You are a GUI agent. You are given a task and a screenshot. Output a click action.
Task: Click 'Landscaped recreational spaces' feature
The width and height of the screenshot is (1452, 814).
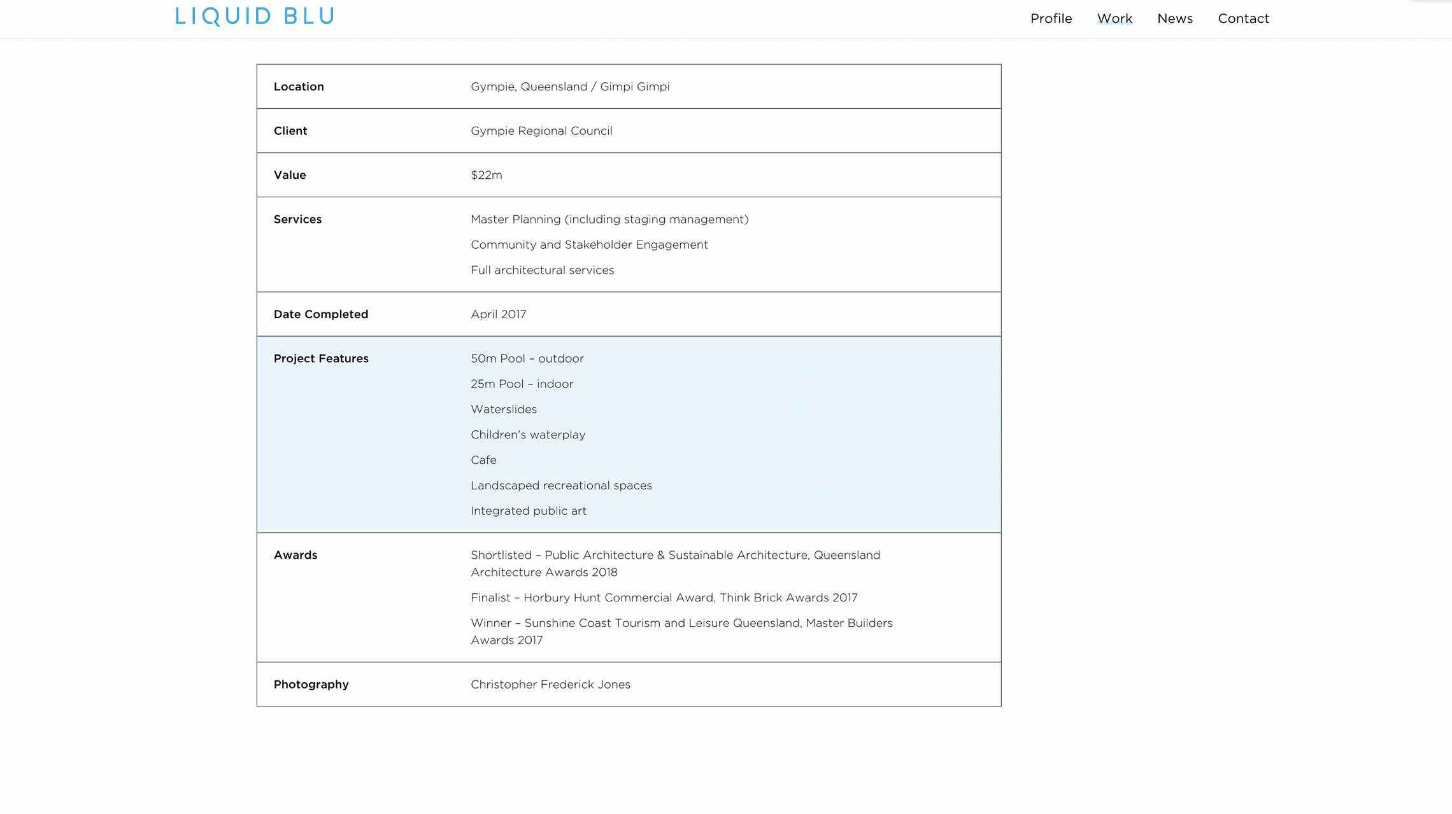[561, 486]
